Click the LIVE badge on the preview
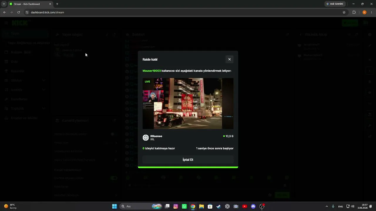This screenshot has width=376, height=211. click(147, 82)
